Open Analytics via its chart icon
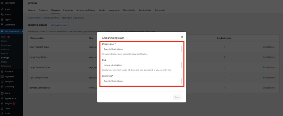Image resolution: width=283 pixels, height=116 pixels. 2,82
